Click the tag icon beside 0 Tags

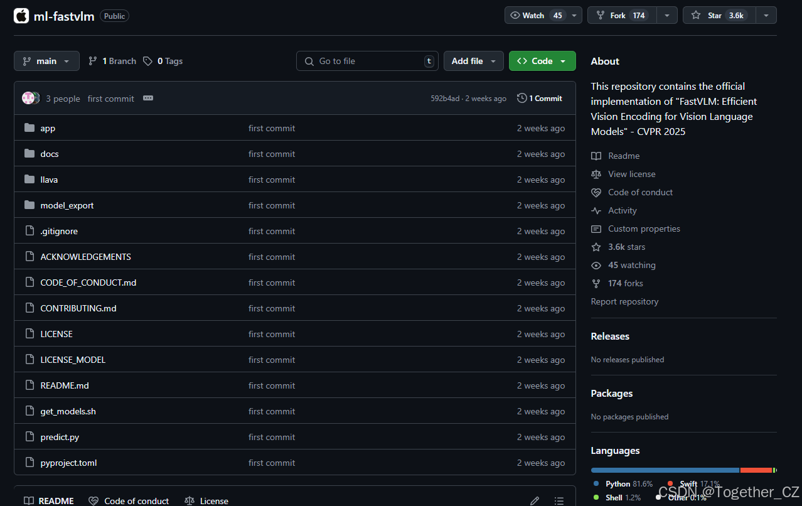[x=147, y=61]
